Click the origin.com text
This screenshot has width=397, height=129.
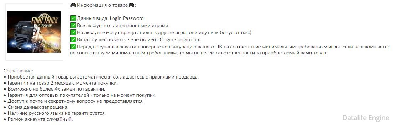[189, 40]
